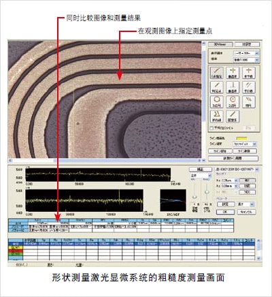Click the cancel button next to OK

pos(246,212)
